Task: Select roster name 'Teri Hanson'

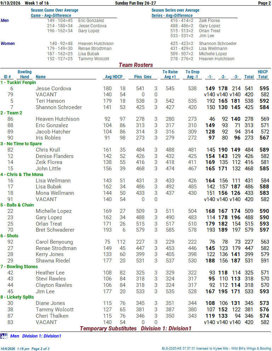Action: [50, 101]
